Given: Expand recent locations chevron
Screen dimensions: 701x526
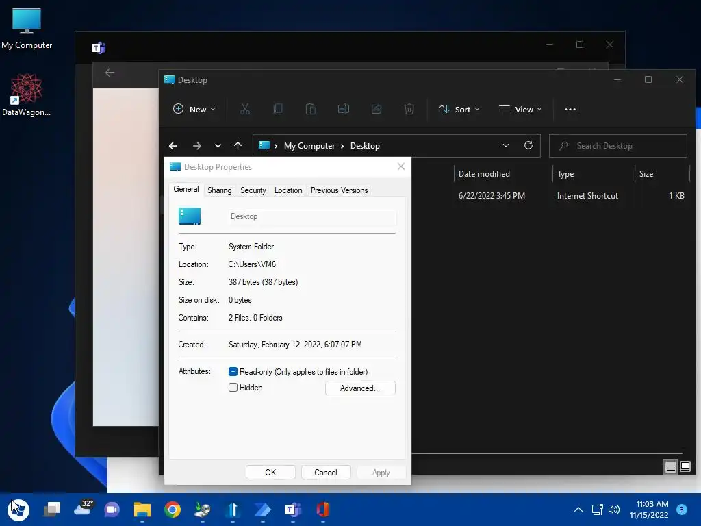Looking at the screenshot, I should (x=218, y=146).
